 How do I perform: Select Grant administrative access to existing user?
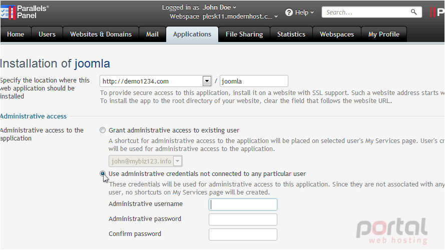pos(103,130)
